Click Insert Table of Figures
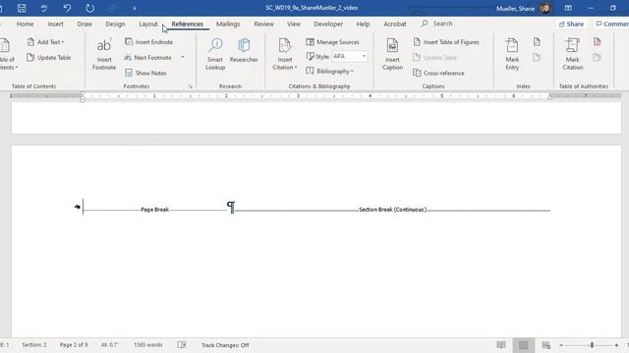This screenshot has width=629, height=353. tap(446, 41)
